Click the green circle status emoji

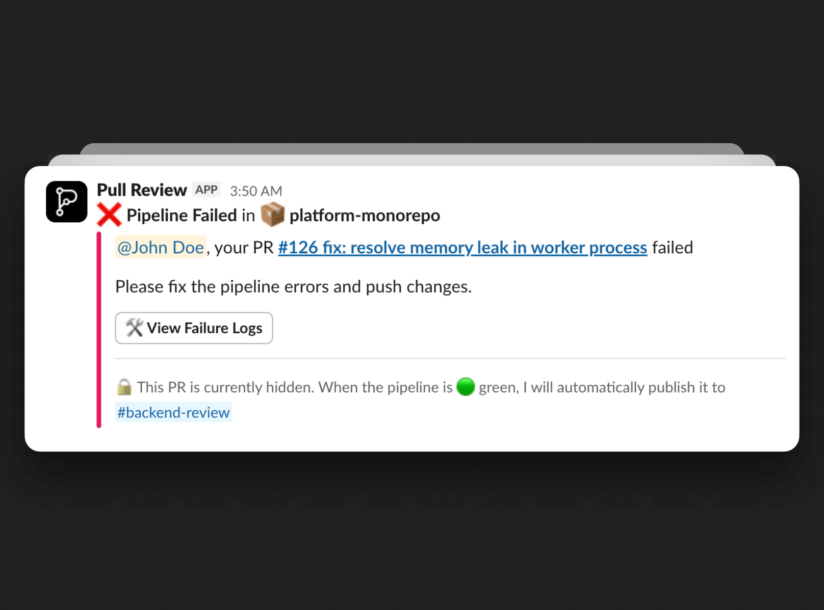coord(466,387)
